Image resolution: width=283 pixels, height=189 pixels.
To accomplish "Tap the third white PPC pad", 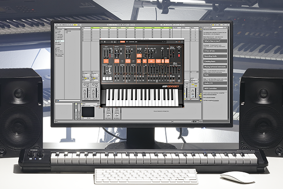I will tap(110, 79).
